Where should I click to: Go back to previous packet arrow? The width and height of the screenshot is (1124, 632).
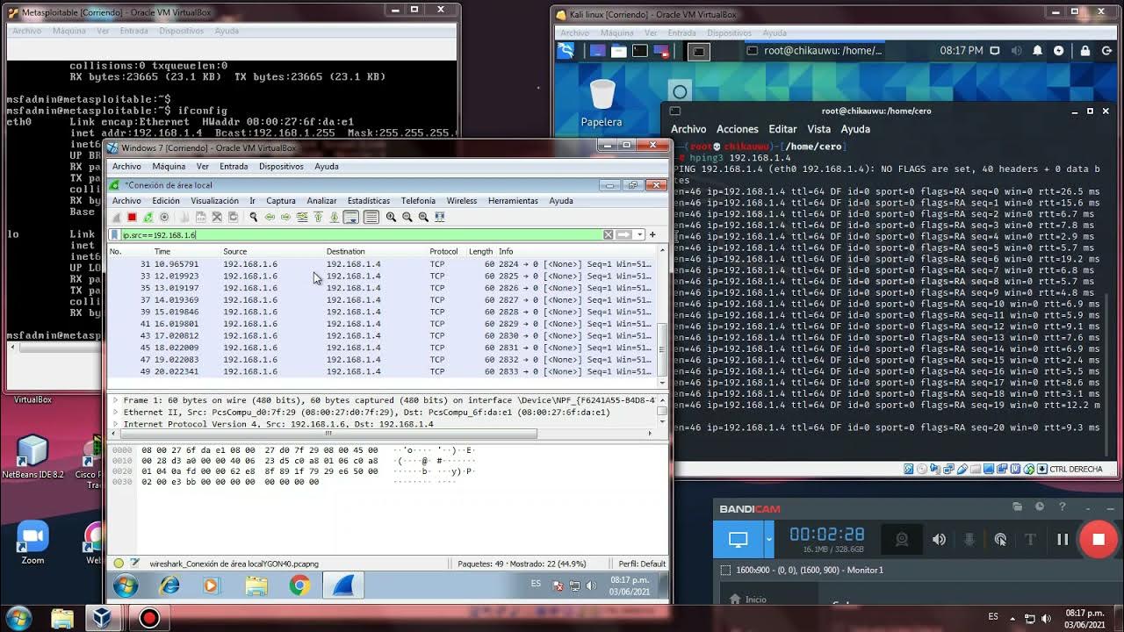270,217
